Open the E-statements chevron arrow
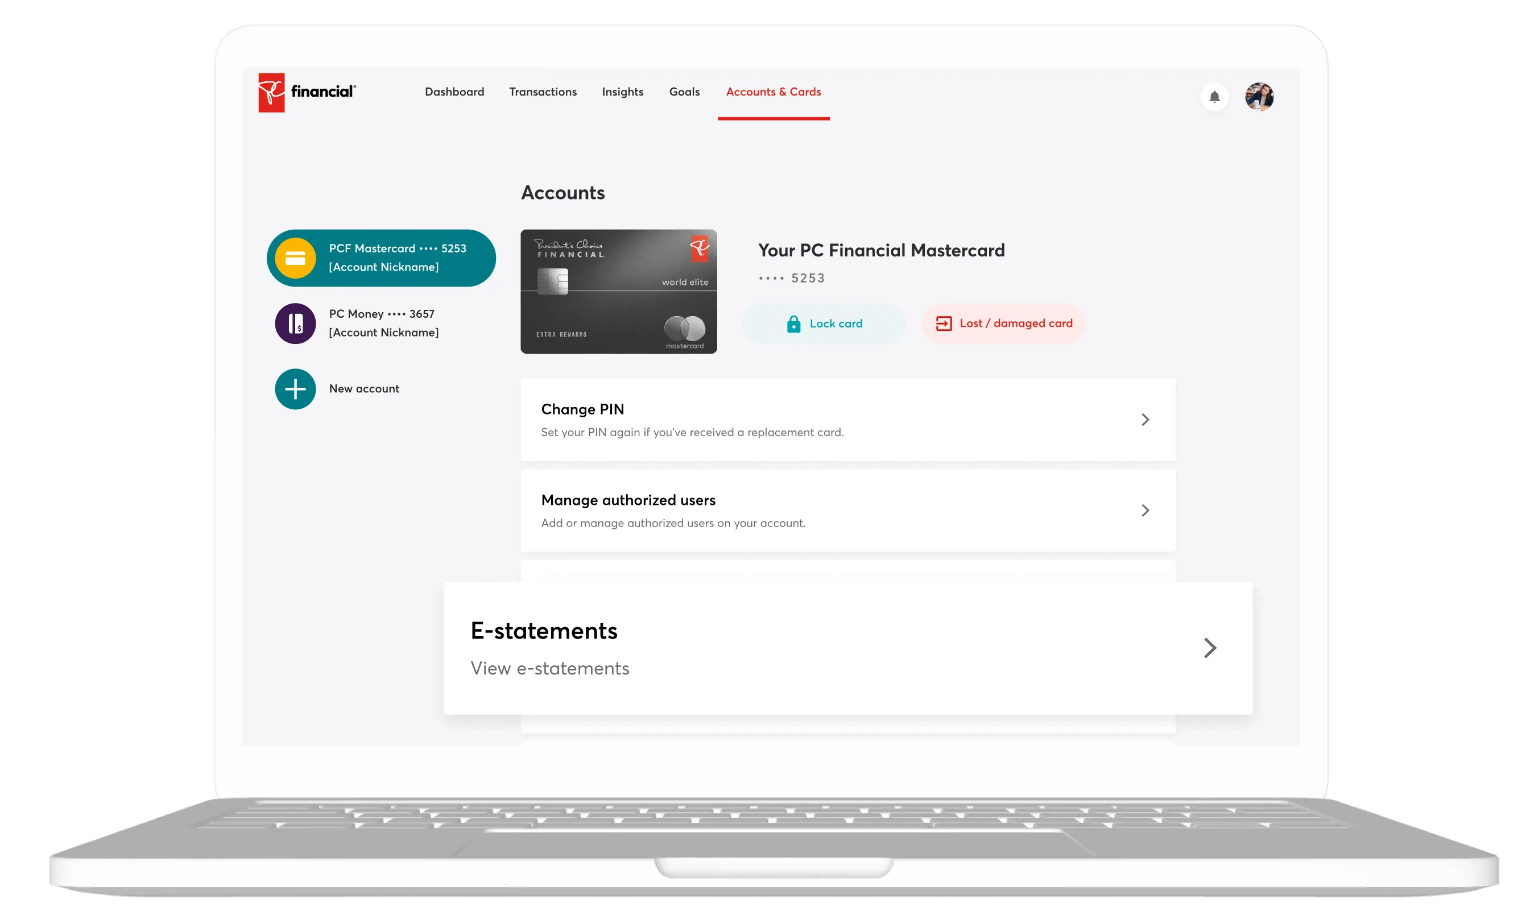The height and width of the screenshot is (904, 1522). tap(1209, 648)
